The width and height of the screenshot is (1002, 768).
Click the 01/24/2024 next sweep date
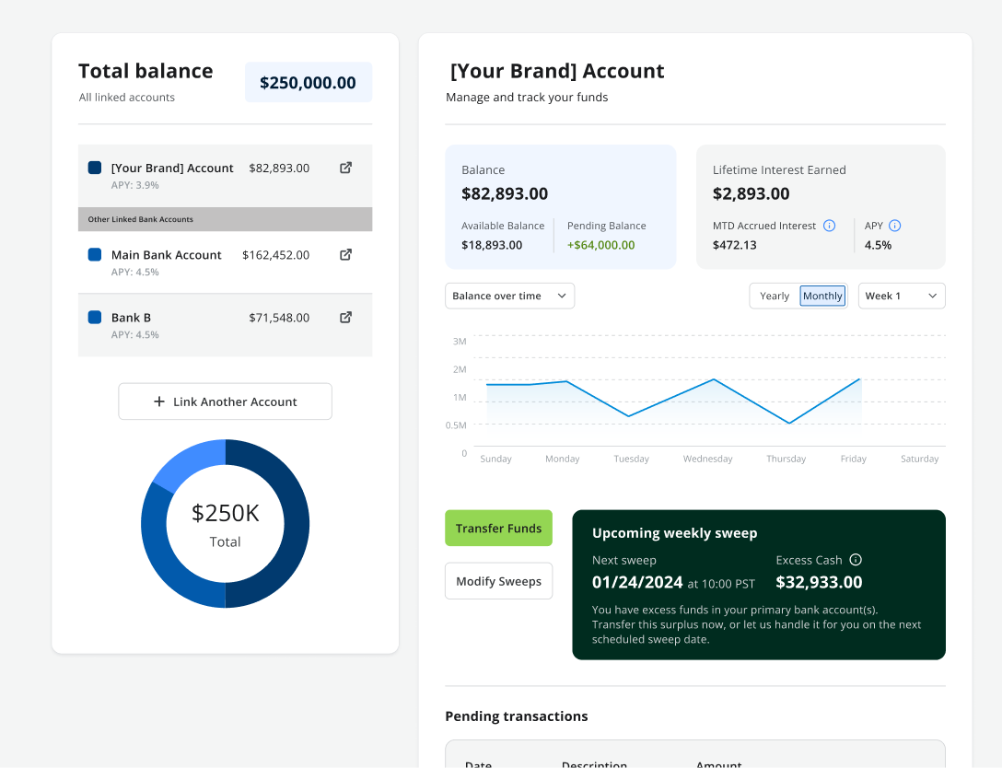click(x=637, y=582)
